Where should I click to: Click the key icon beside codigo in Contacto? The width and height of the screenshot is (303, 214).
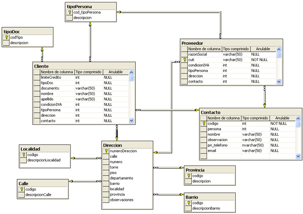click(x=204, y=123)
